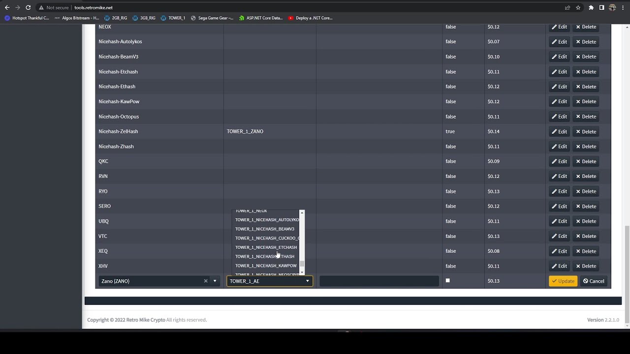This screenshot has height=354, width=630.
Task: Delete the NEOX row
Action: click(586, 27)
